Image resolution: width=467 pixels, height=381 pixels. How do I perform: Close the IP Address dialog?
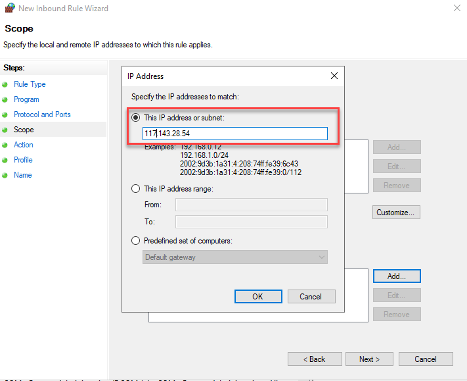click(x=334, y=76)
